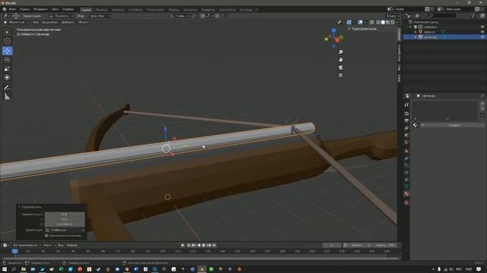Switch perspective/orthographic grid icon
487x273 pixels.
341,75
